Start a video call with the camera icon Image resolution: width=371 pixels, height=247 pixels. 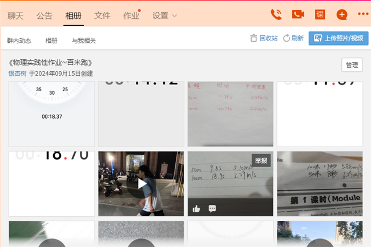(x=298, y=14)
